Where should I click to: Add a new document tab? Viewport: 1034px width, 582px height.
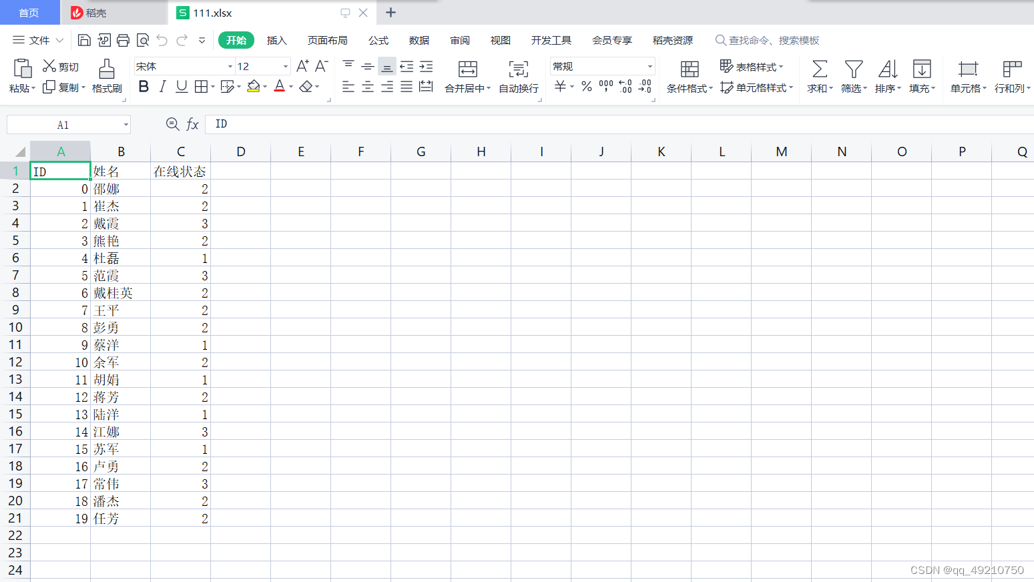tap(391, 13)
